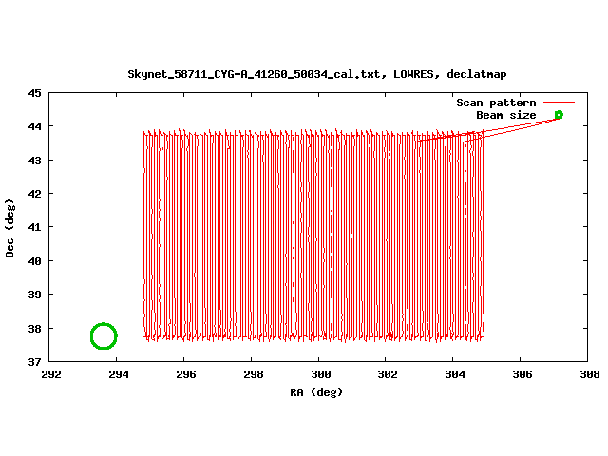Click the Dec axis tick label 44
Image resolution: width=608 pixels, height=456 pixels.
click(34, 126)
